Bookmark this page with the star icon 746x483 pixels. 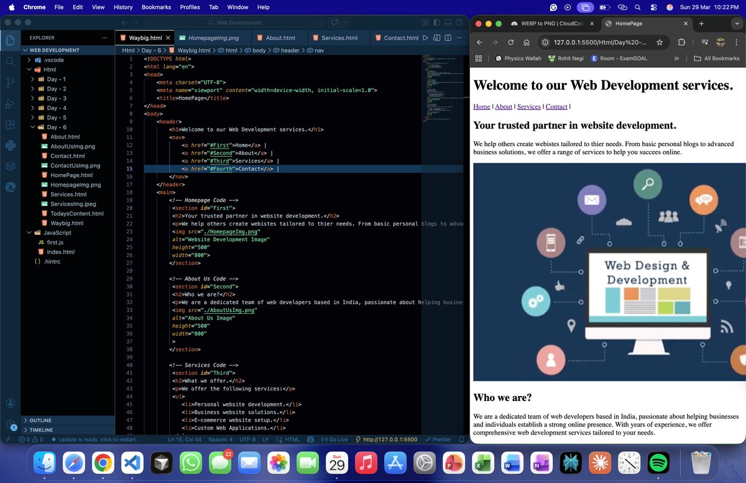[x=660, y=42]
